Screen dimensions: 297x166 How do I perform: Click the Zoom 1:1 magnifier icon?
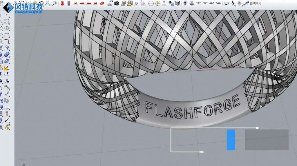point(55,3)
